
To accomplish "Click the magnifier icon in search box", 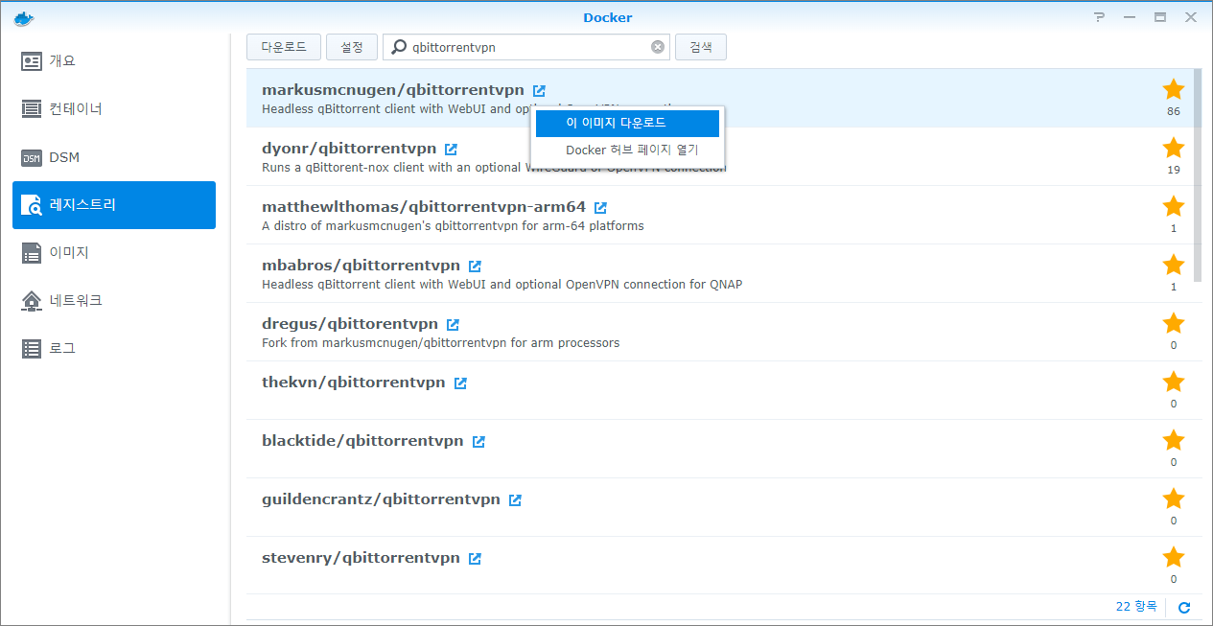I will [x=397, y=47].
